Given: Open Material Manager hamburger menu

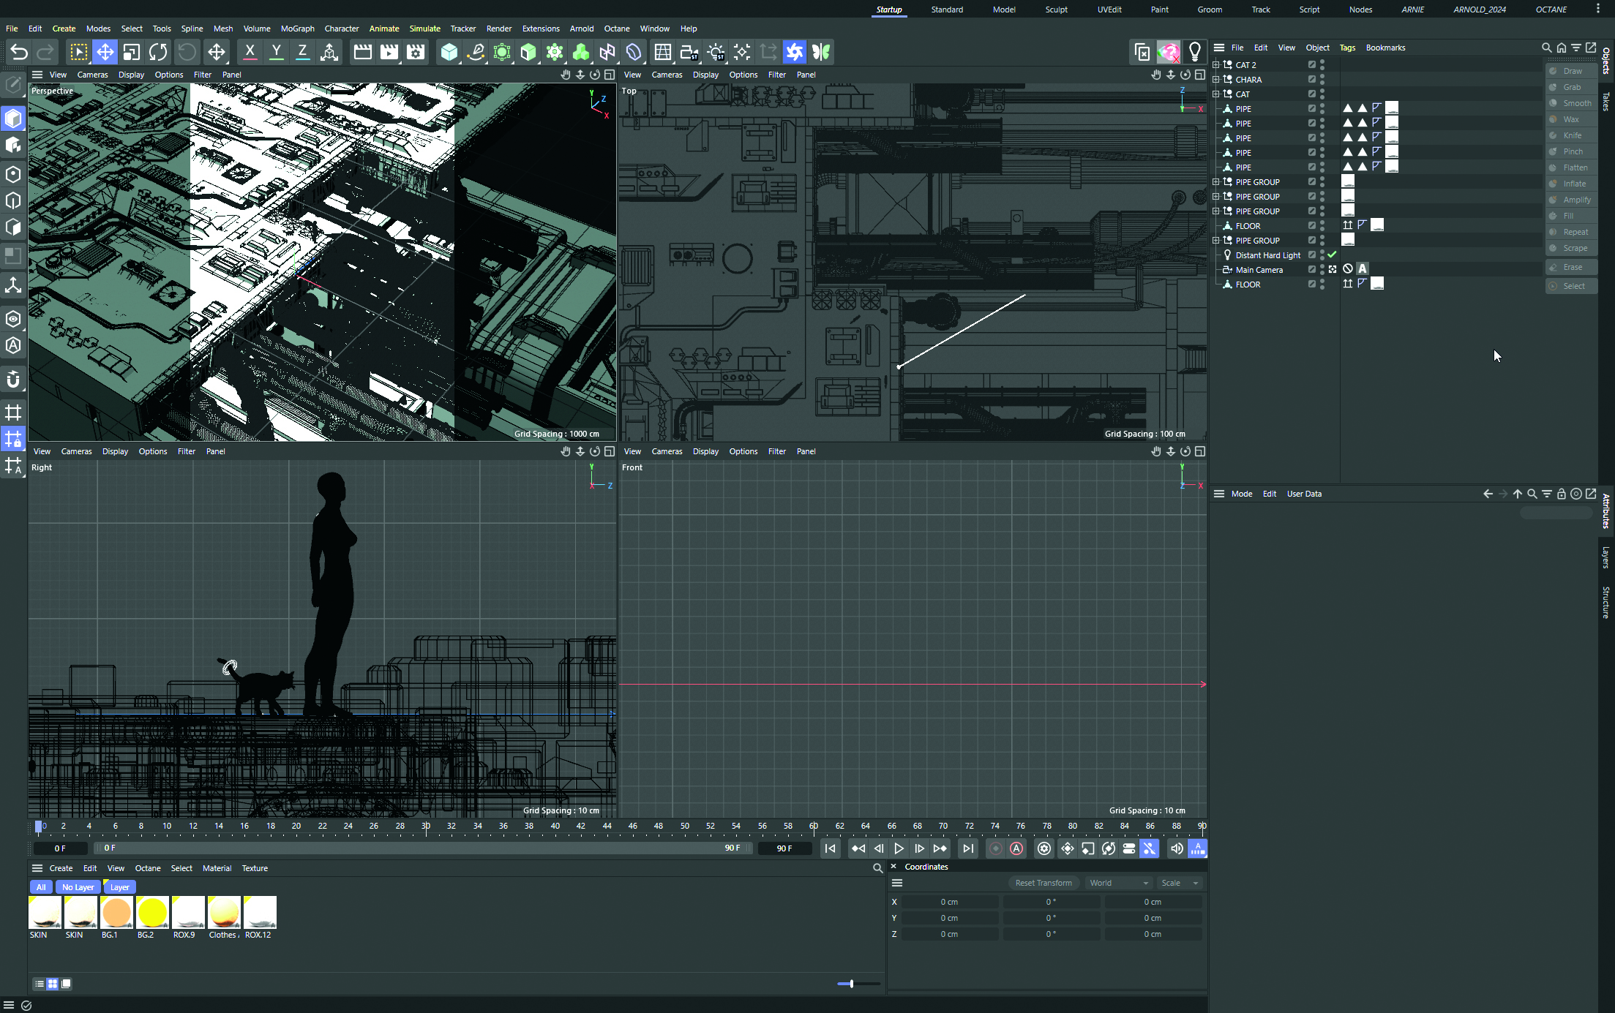Looking at the screenshot, I should (x=37, y=868).
